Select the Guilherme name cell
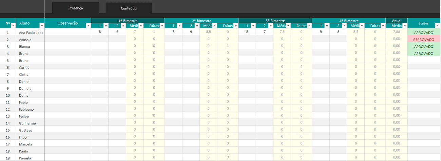This screenshot has width=441, height=161. click(x=30, y=123)
